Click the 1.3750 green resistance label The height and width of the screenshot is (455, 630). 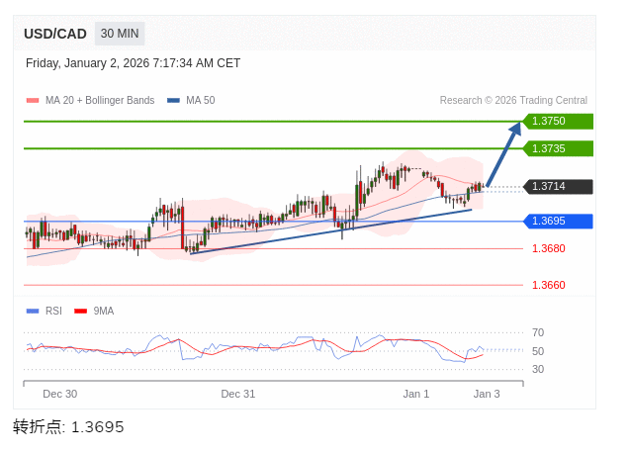(x=557, y=121)
